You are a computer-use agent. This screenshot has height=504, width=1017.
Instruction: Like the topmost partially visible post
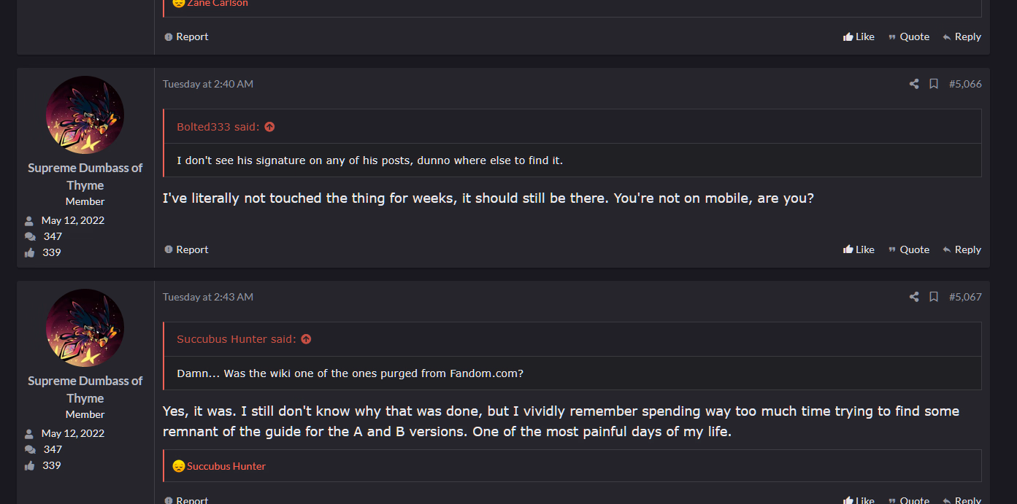859,36
